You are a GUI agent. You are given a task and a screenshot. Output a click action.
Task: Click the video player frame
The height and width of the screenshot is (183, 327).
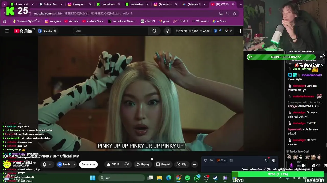141,94
